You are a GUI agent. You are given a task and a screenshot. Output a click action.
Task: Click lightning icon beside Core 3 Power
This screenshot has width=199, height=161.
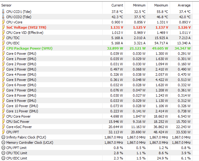3,69
